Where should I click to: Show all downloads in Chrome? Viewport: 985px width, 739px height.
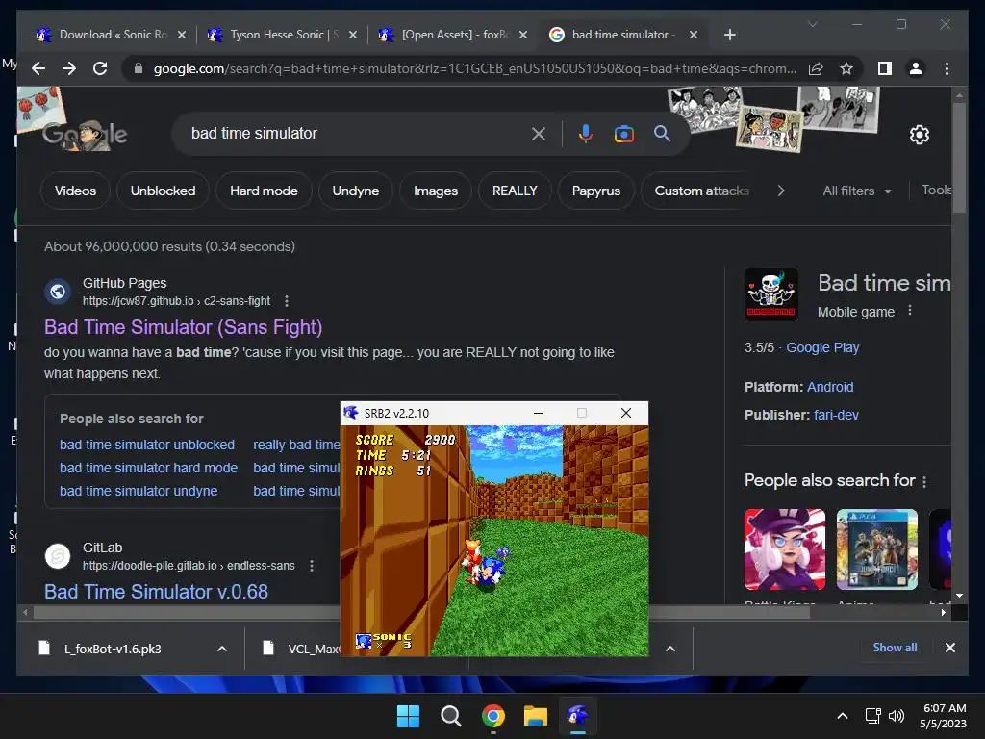coord(895,648)
